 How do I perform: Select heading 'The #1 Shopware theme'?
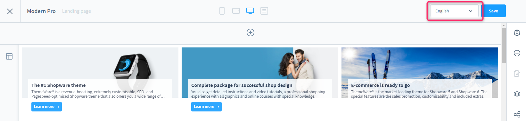tap(59, 85)
